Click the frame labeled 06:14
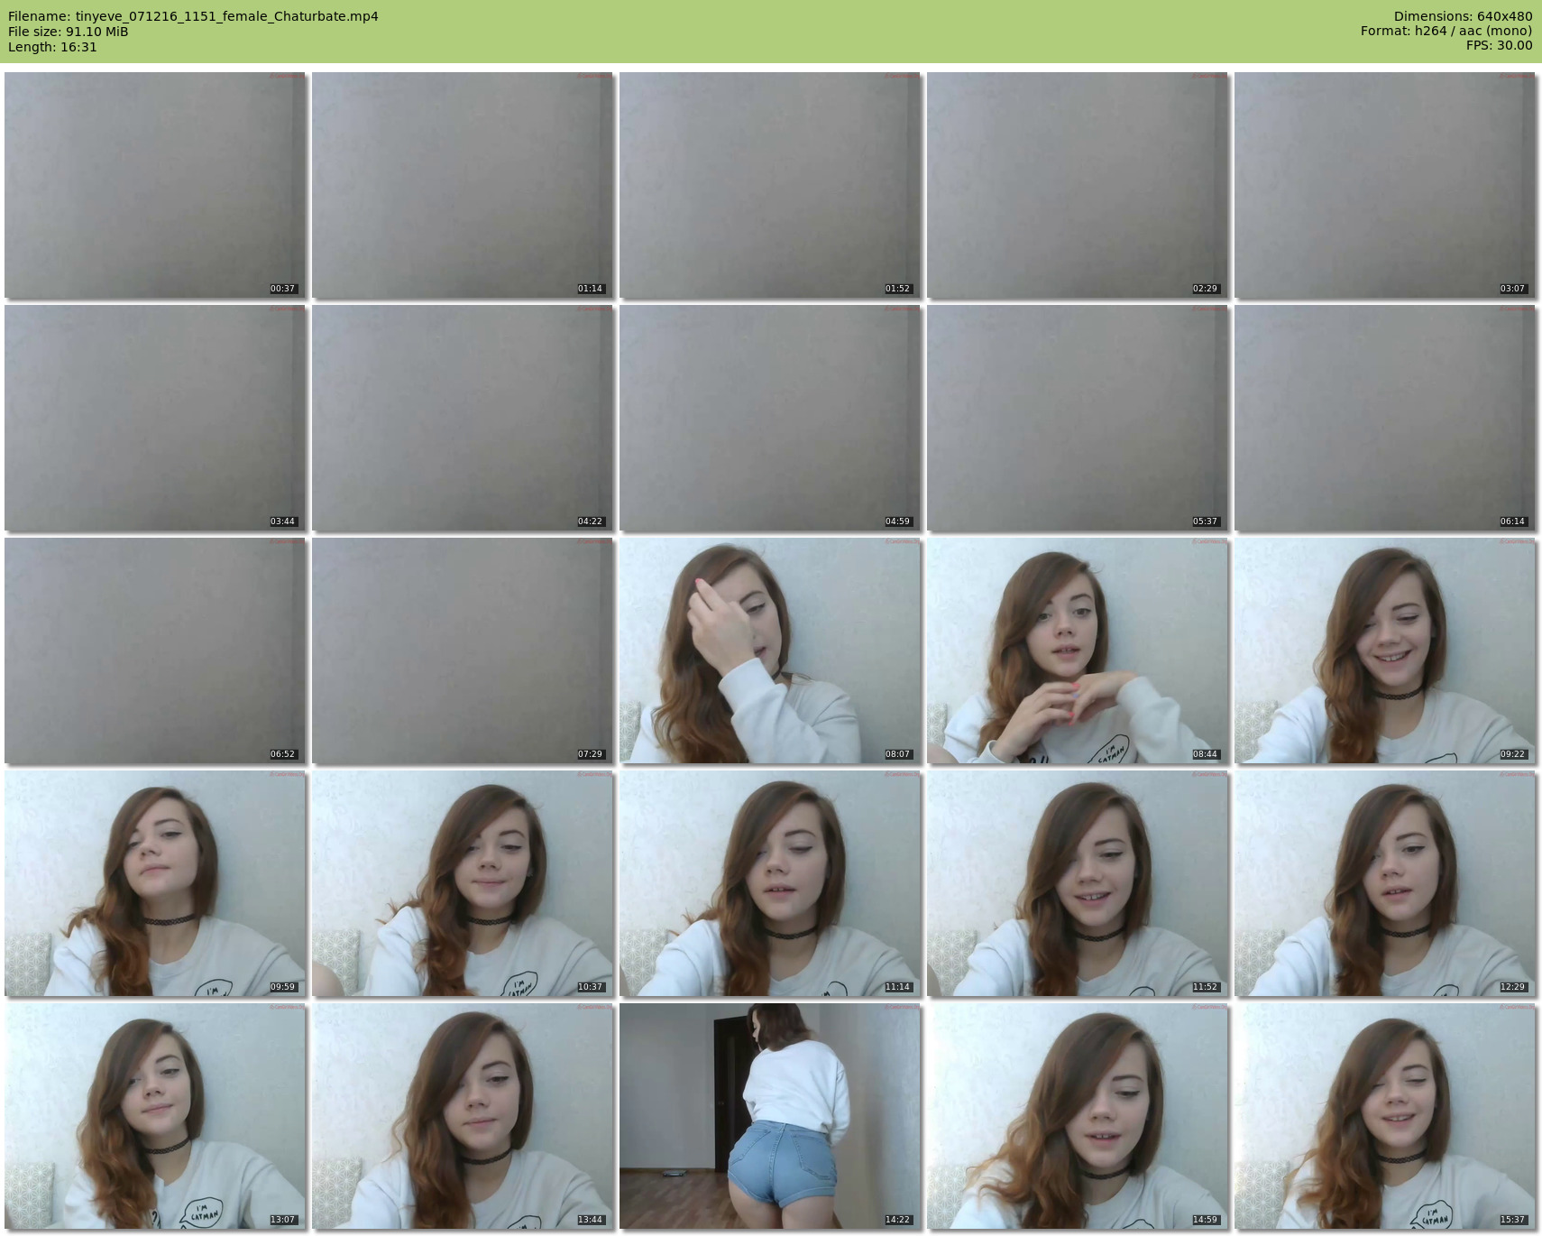This screenshot has width=1542, height=1236. point(1385,418)
